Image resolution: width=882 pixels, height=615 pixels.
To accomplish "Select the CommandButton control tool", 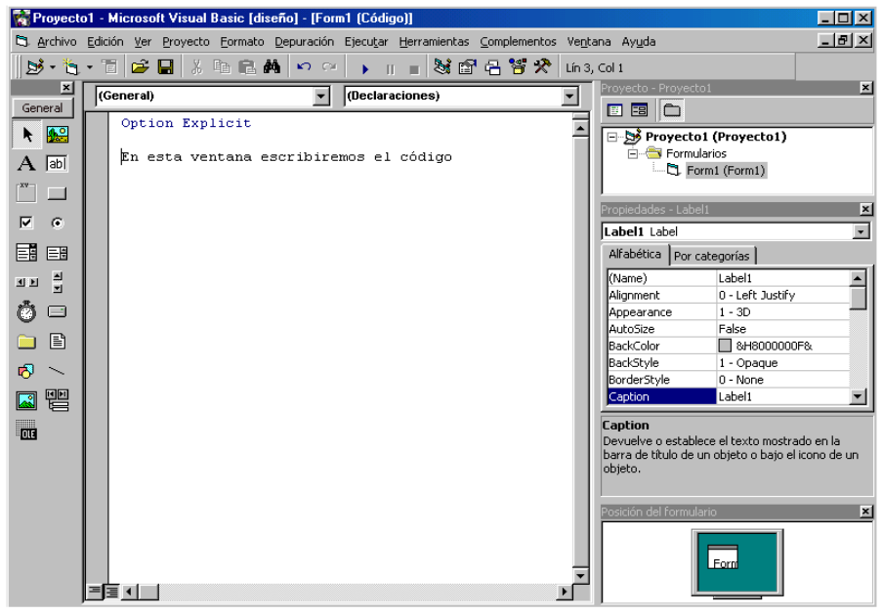I will coord(57,193).
